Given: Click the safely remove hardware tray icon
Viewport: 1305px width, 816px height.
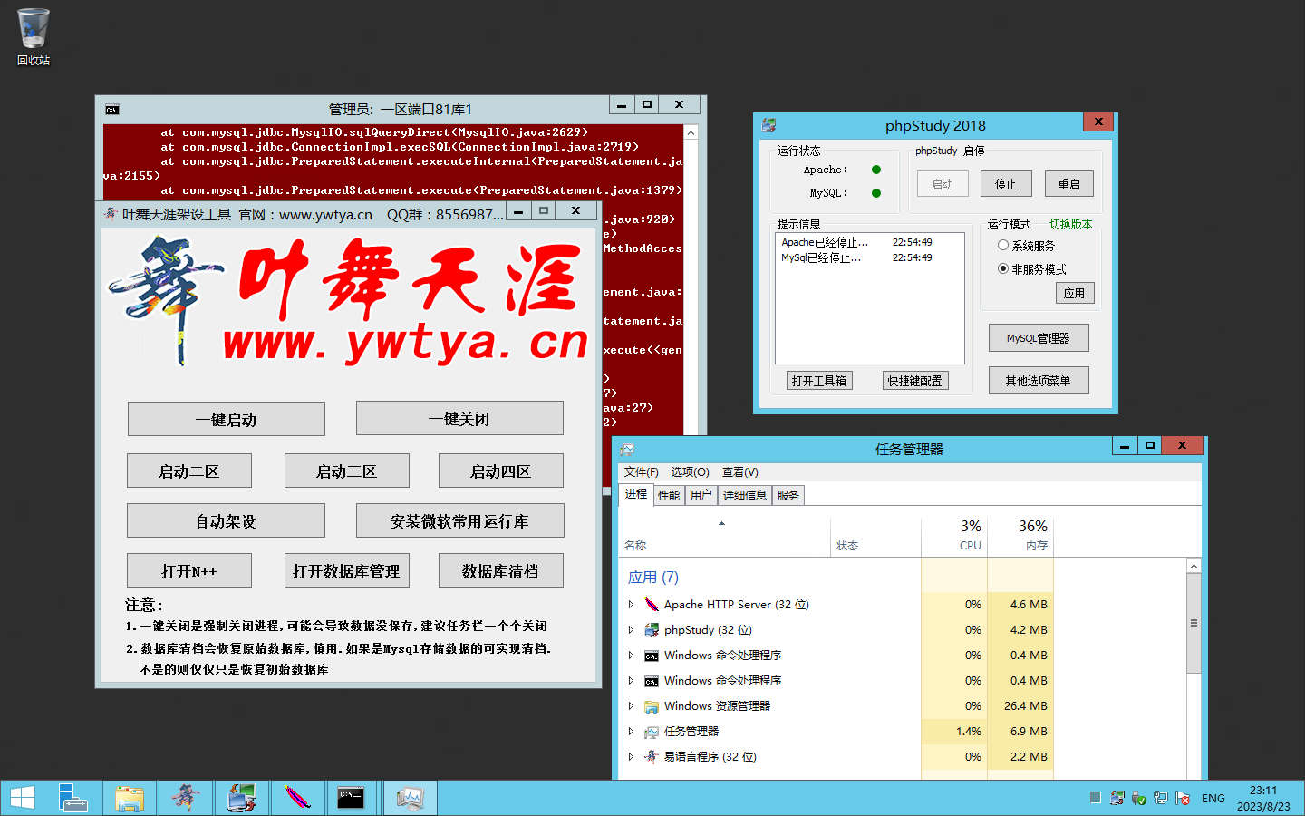Looking at the screenshot, I should click(1139, 798).
